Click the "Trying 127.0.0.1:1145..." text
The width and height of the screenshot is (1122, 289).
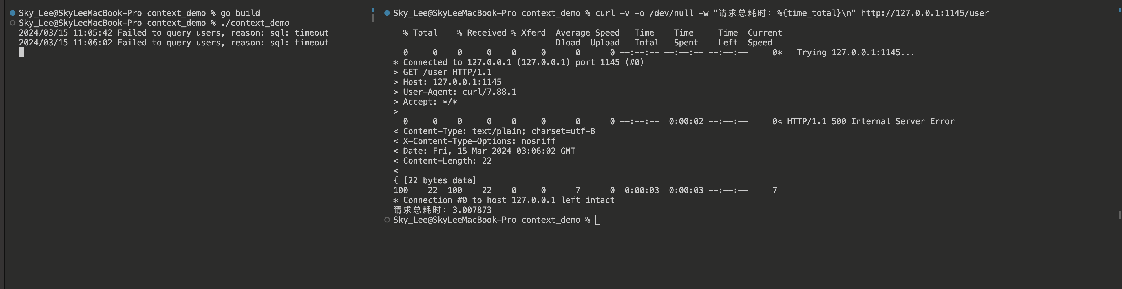[x=856, y=53]
